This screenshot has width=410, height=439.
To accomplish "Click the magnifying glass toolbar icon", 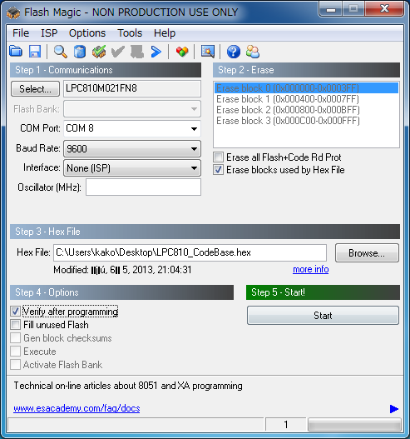I will point(61,52).
